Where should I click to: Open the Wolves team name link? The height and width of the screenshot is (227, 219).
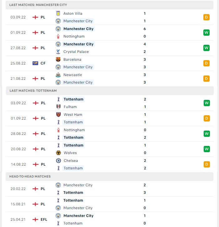(70, 153)
